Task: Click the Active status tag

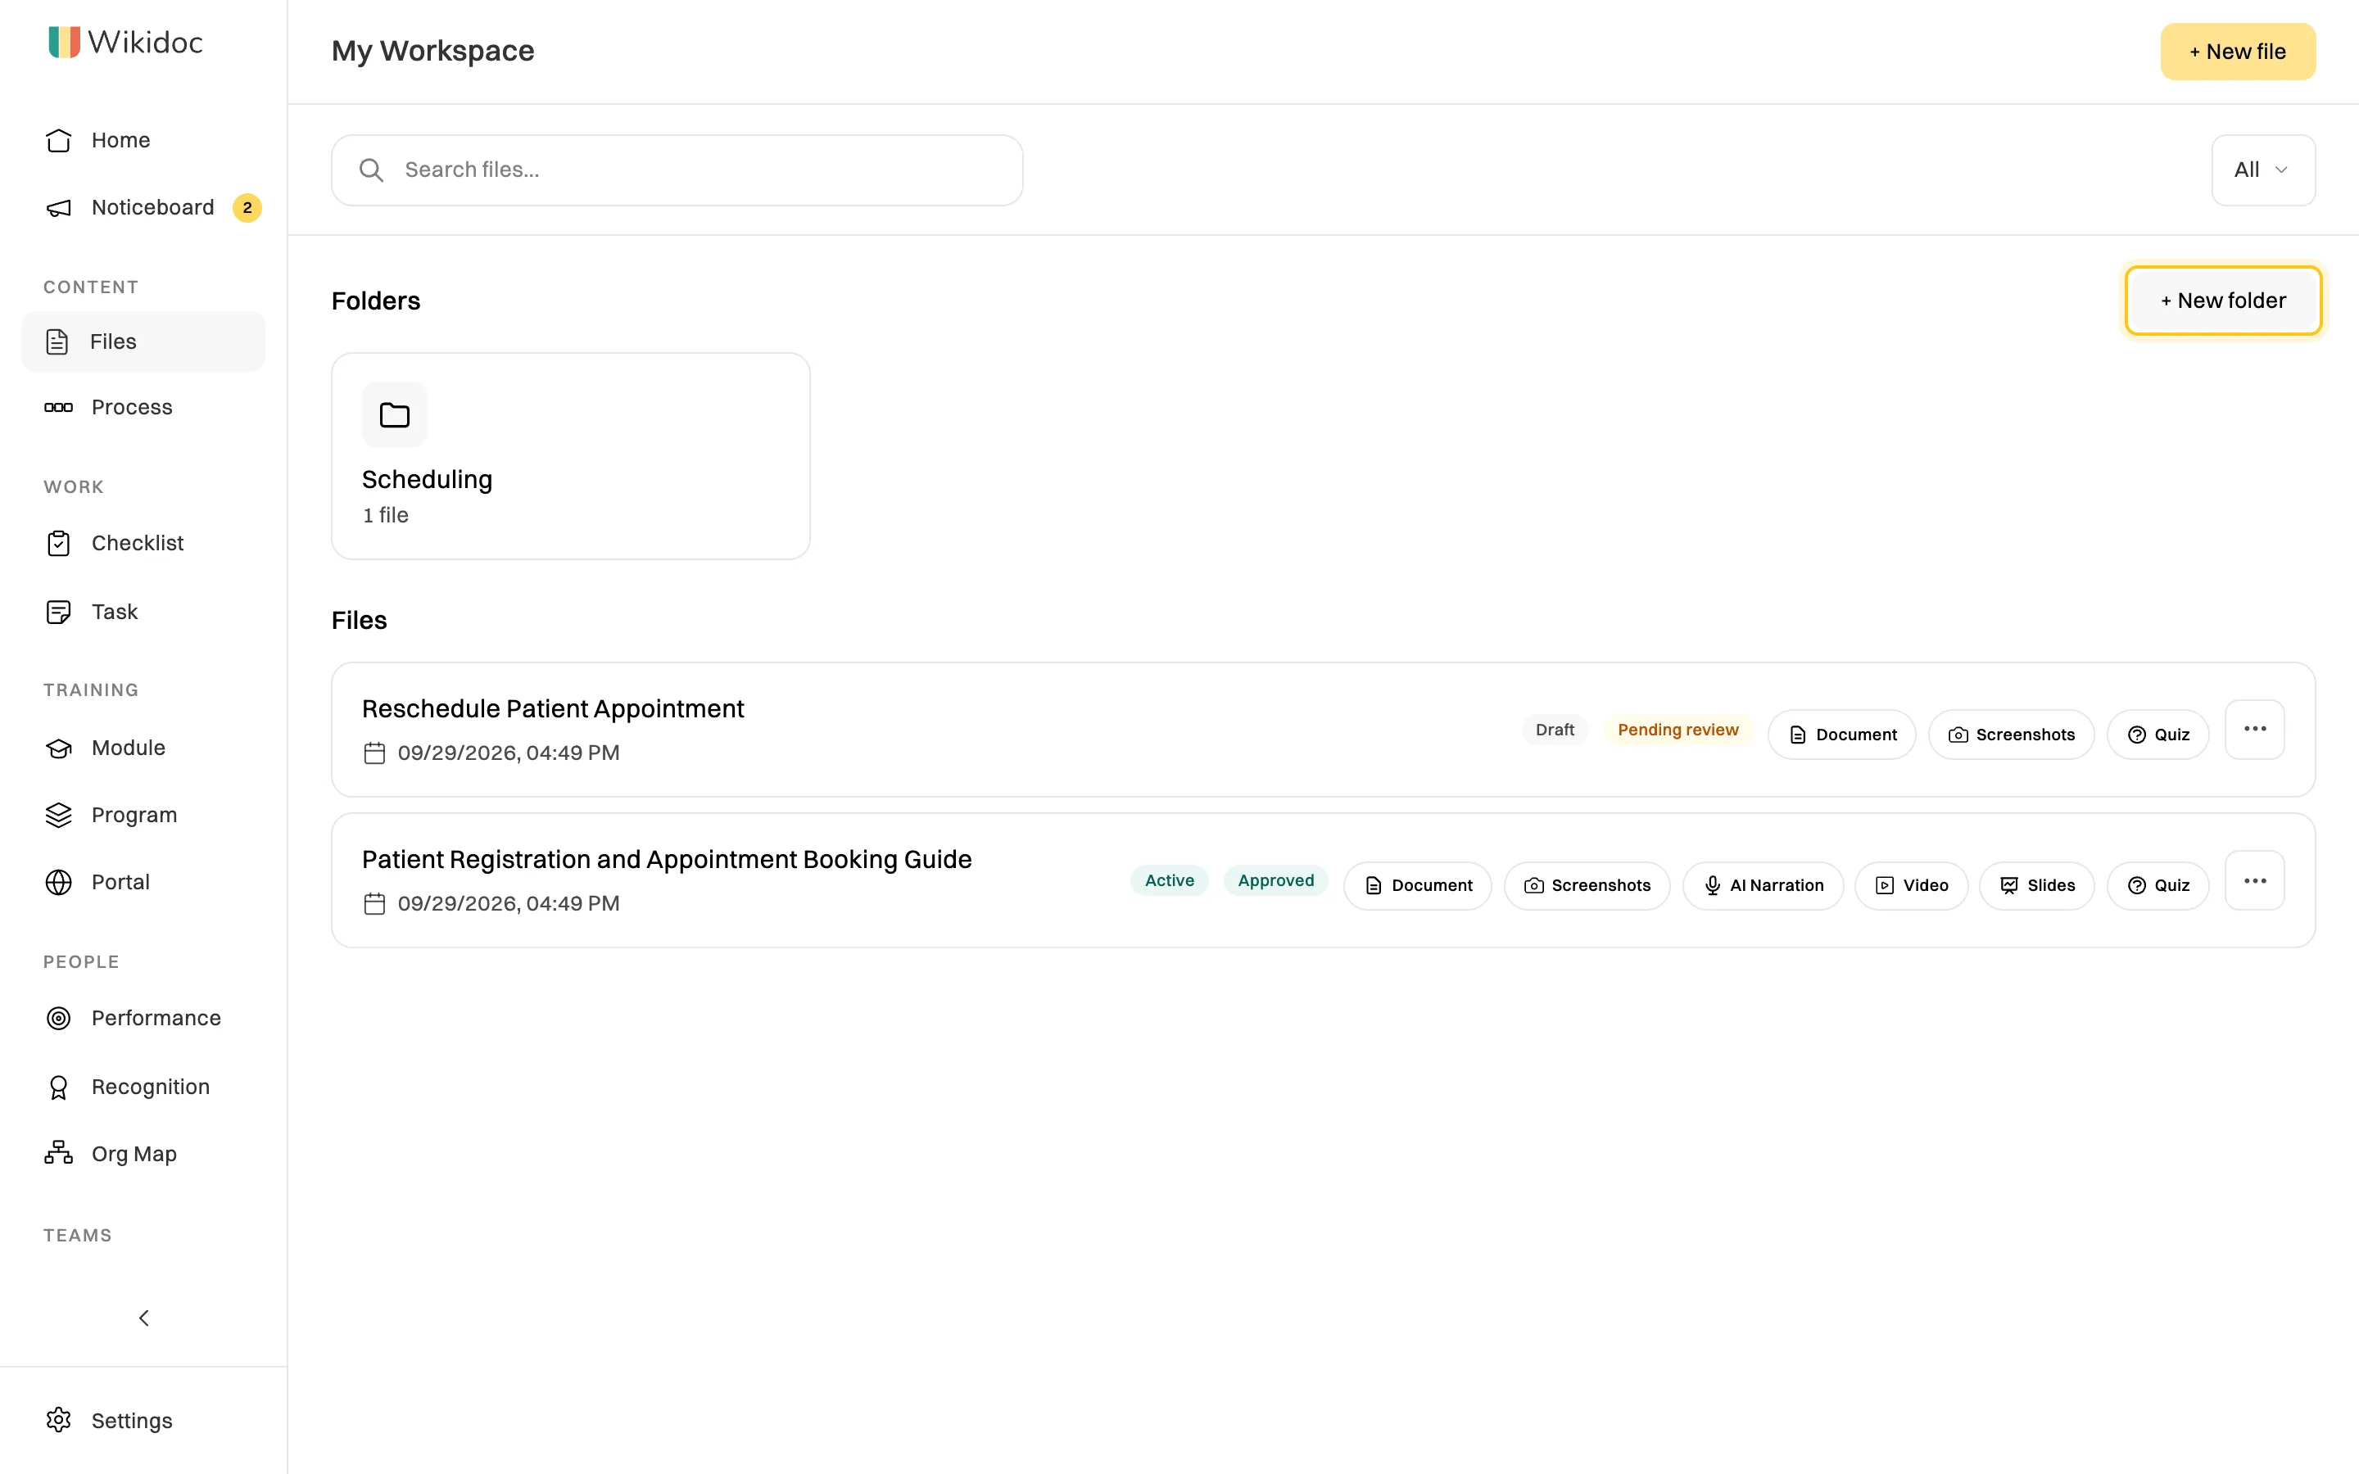Action: [1170, 880]
